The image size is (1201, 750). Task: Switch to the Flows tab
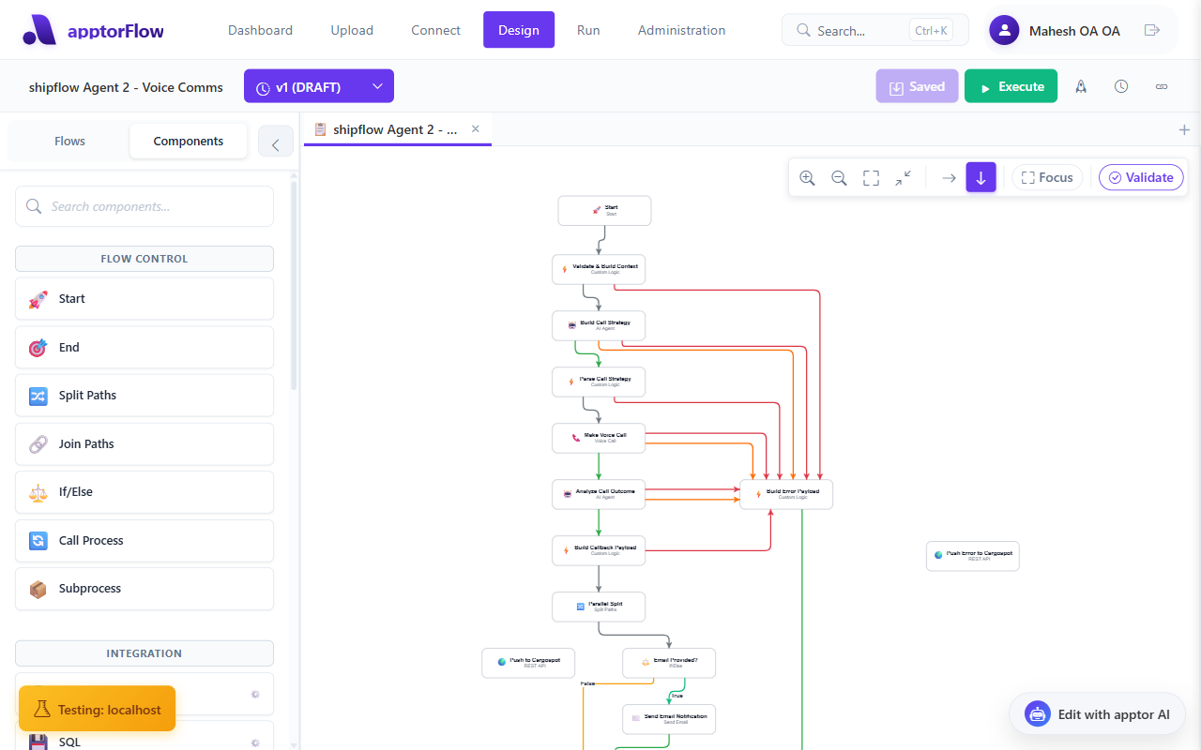(x=69, y=141)
